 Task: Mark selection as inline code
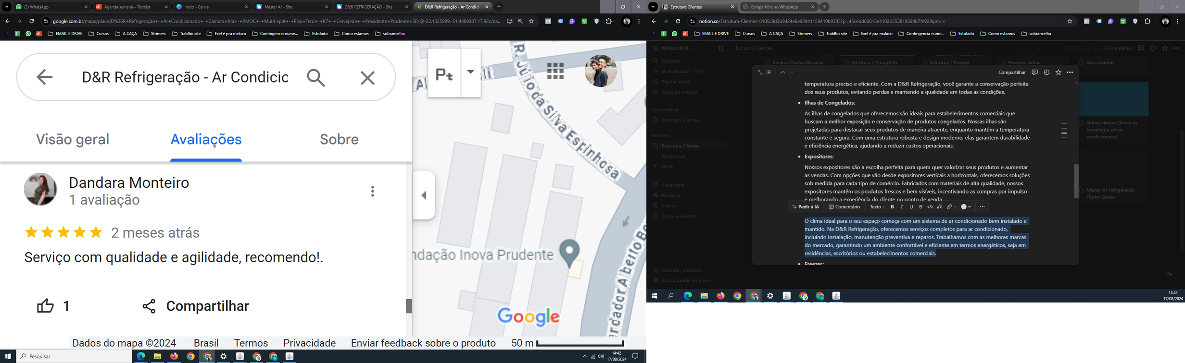930,207
